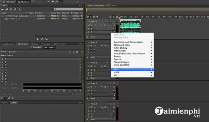
Task: Click Clip Effects button
Action: pos(36,47)
